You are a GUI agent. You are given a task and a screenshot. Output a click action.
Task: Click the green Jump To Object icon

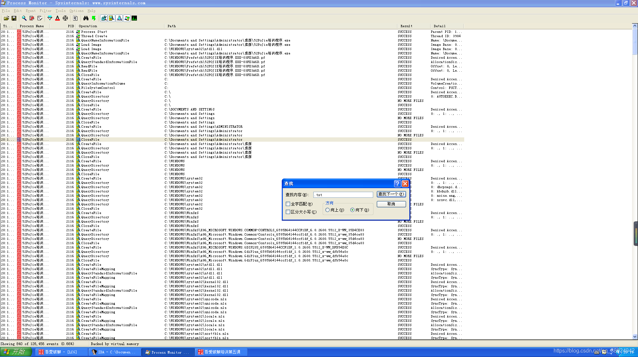(93, 18)
